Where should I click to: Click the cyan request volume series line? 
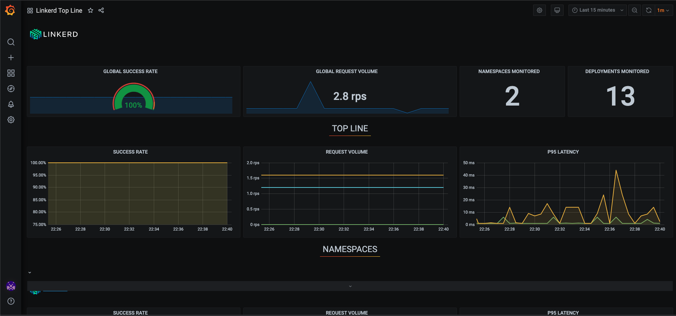[x=352, y=187]
